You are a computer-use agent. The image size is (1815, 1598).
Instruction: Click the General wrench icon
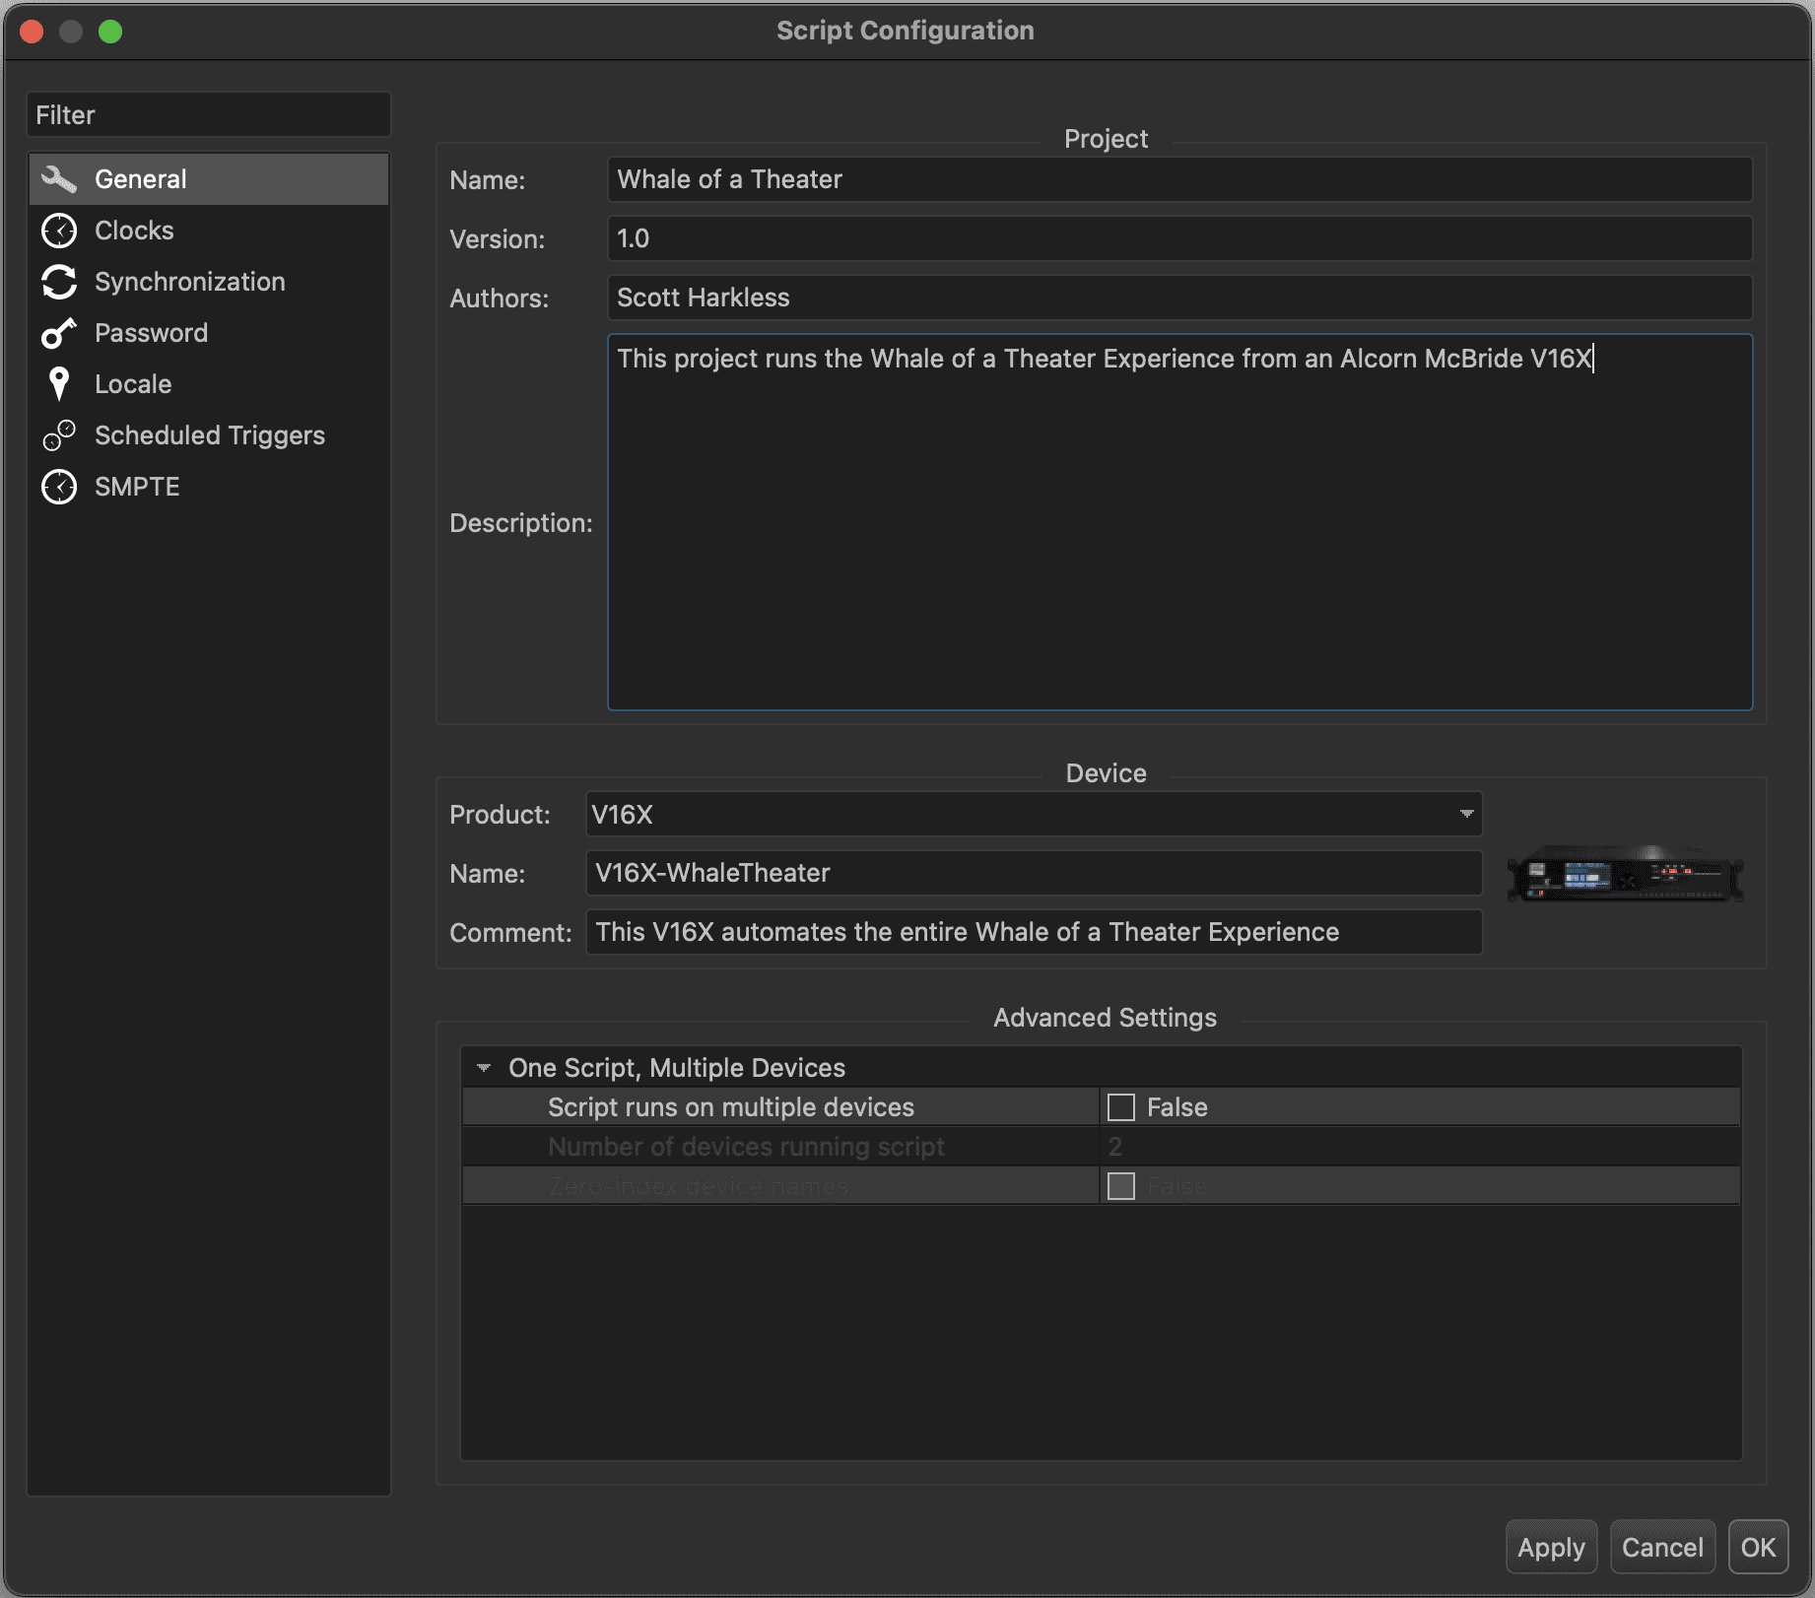click(x=59, y=179)
